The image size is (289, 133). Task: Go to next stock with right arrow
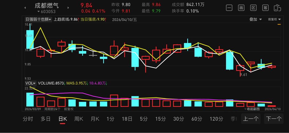pyautogui.click(x=68, y=8)
